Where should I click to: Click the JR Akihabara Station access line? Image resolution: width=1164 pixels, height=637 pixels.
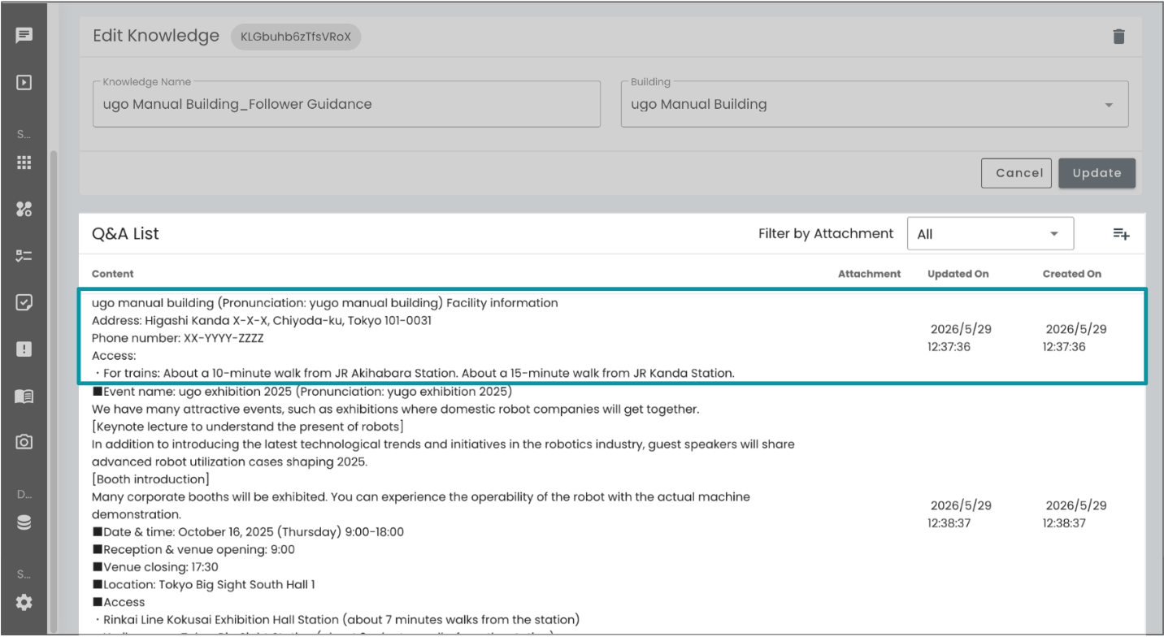coord(413,374)
